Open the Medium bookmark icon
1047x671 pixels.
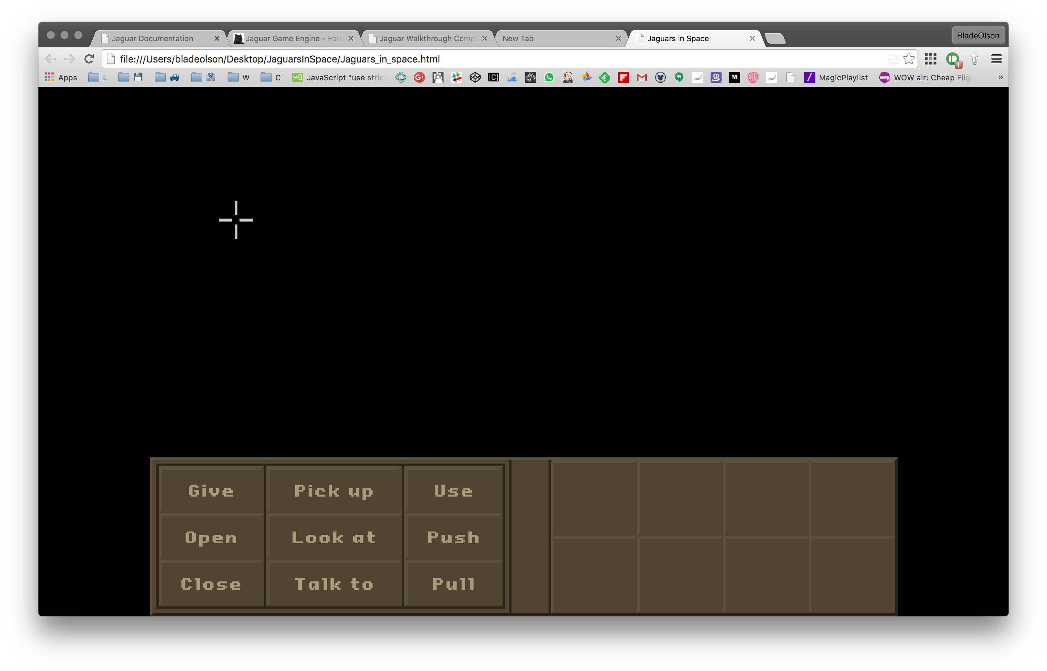(x=734, y=78)
